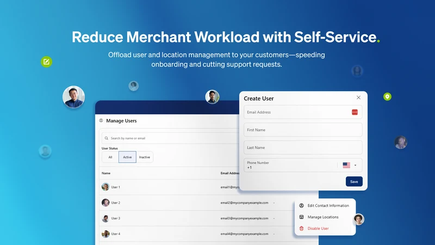Select the All user status filter

(110, 157)
